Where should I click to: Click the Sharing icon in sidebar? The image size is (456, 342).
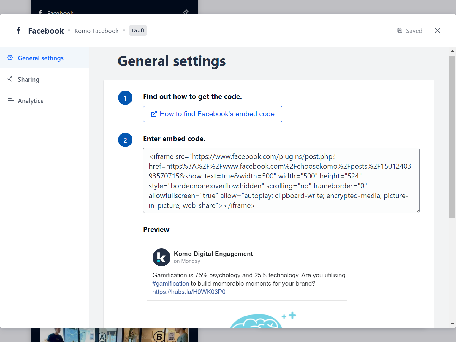(10, 79)
